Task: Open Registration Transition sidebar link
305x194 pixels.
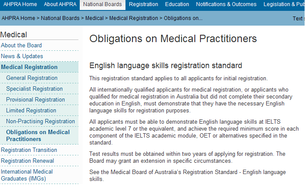Action: click(29, 150)
